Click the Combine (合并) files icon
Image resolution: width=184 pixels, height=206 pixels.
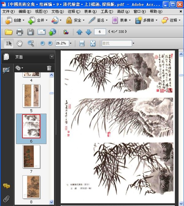click(x=32, y=20)
